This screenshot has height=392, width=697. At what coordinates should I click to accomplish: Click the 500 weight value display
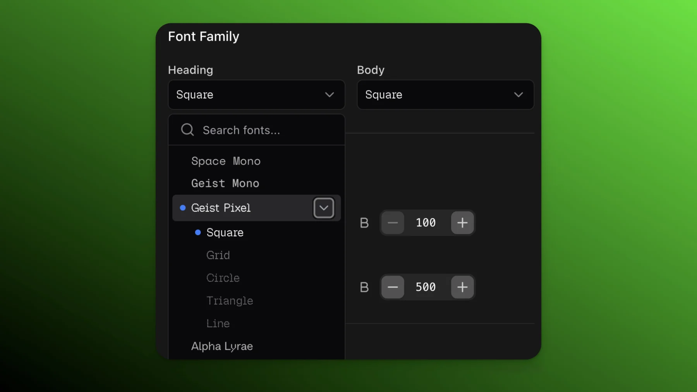coord(426,287)
